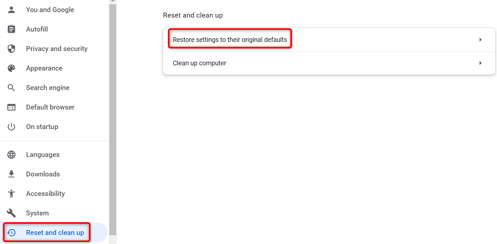Click the You and Google person icon
The height and width of the screenshot is (244, 497).
(x=11, y=10)
